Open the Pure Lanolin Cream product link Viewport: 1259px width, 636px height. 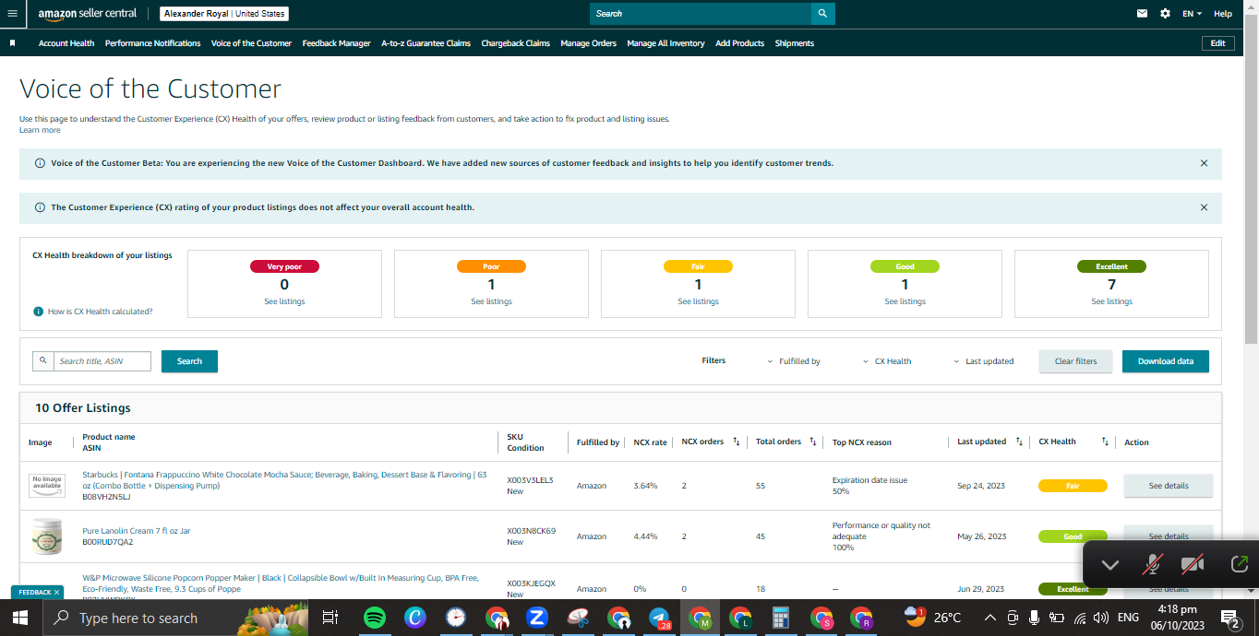137,531
